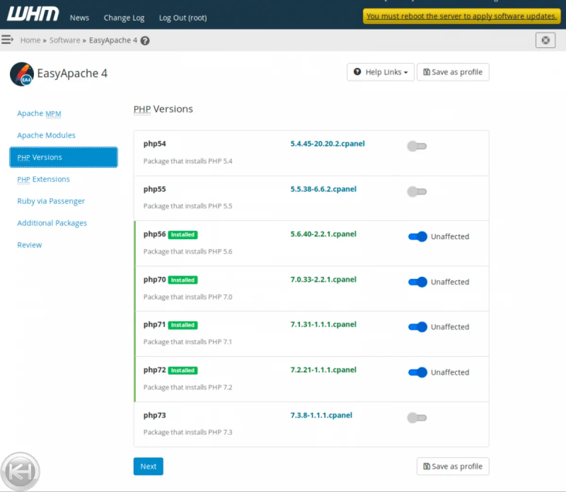Go to Ruby via Passenger section
Image resolution: width=566 pixels, height=492 pixels.
(x=51, y=201)
